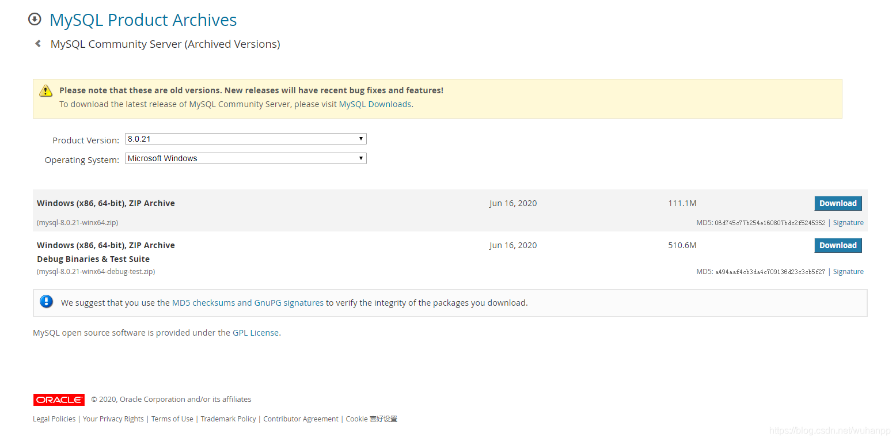Image resolution: width=896 pixels, height=441 pixels.
Task: Click Jun 16, 2020 date in the 111.1M row
Action: [x=513, y=203]
